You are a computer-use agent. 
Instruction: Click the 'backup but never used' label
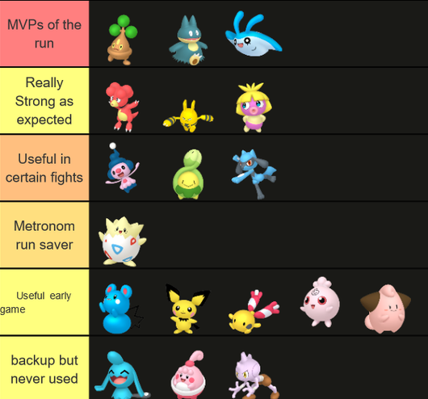(x=44, y=367)
